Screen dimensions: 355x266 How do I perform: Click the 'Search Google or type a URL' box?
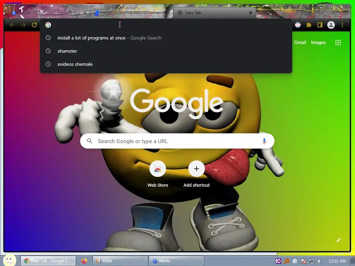pos(177,141)
